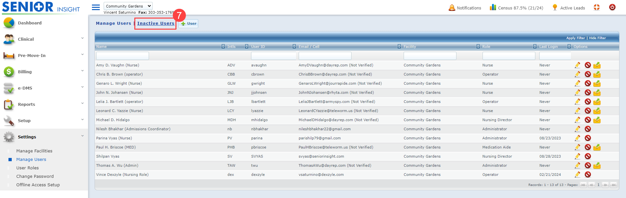Go to first page of records
The width and height of the screenshot is (626, 198).
coord(583,185)
